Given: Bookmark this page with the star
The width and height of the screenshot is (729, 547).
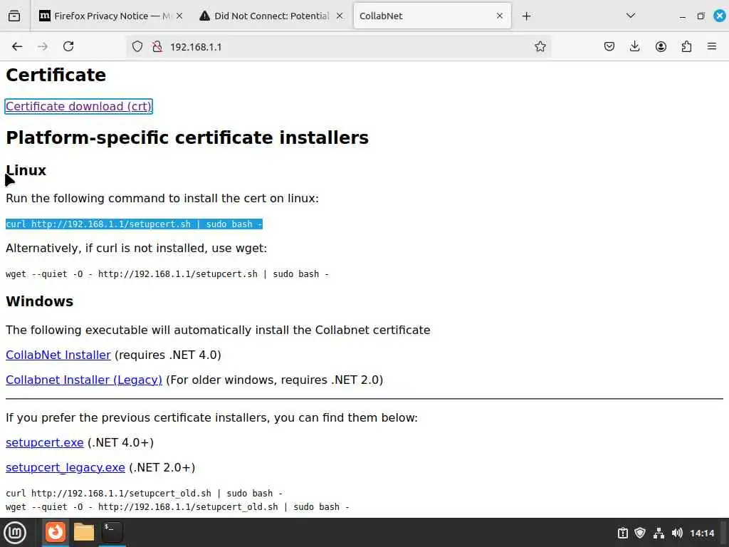Looking at the screenshot, I should 540,46.
